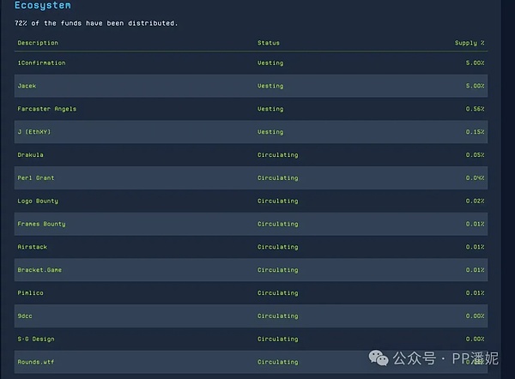515x379 pixels.
Task: Open the Drakula entry
Action: [30, 155]
